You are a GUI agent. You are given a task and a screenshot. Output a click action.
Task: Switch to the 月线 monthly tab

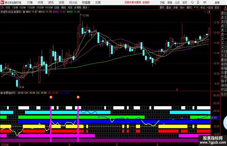click(70, 7)
